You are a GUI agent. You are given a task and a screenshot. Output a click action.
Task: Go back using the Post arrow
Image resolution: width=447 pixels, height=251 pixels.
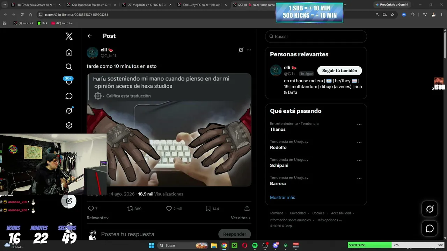coord(90,36)
